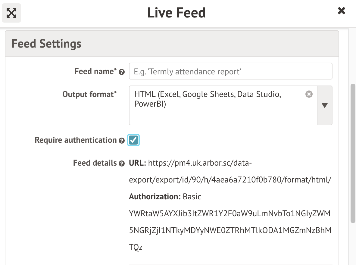Open the Feed name help tooltip

click(x=121, y=72)
